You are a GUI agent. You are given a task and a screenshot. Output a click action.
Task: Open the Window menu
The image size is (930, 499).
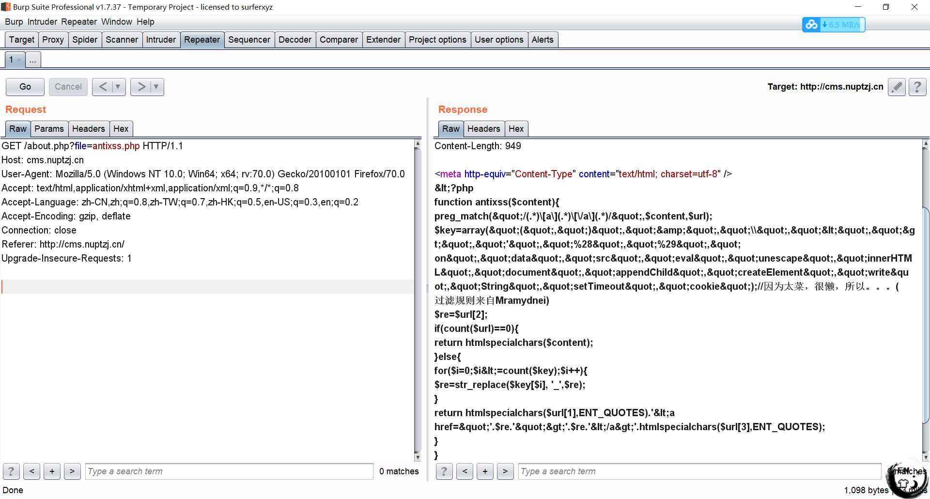(117, 22)
